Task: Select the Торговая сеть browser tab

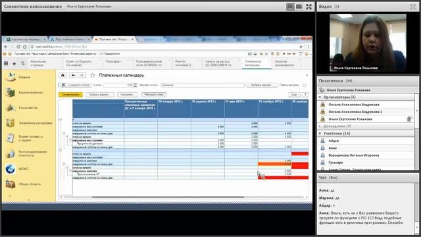Action: pos(114,39)
